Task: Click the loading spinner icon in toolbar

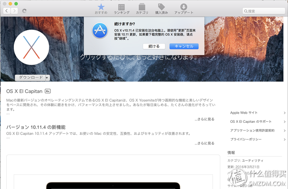Action: click(x=24, y=11)
